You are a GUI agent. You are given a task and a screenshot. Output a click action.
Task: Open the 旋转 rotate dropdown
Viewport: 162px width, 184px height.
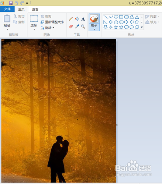[x=48, y=28]
